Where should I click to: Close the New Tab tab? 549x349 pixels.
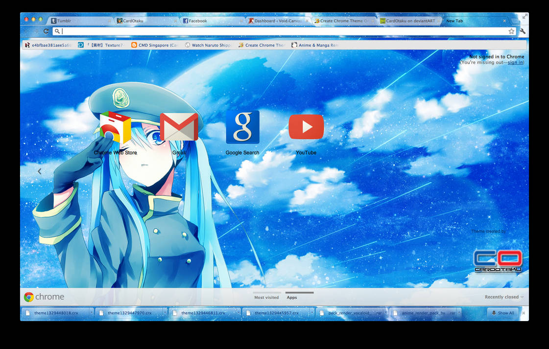click(x=504, y=21)
